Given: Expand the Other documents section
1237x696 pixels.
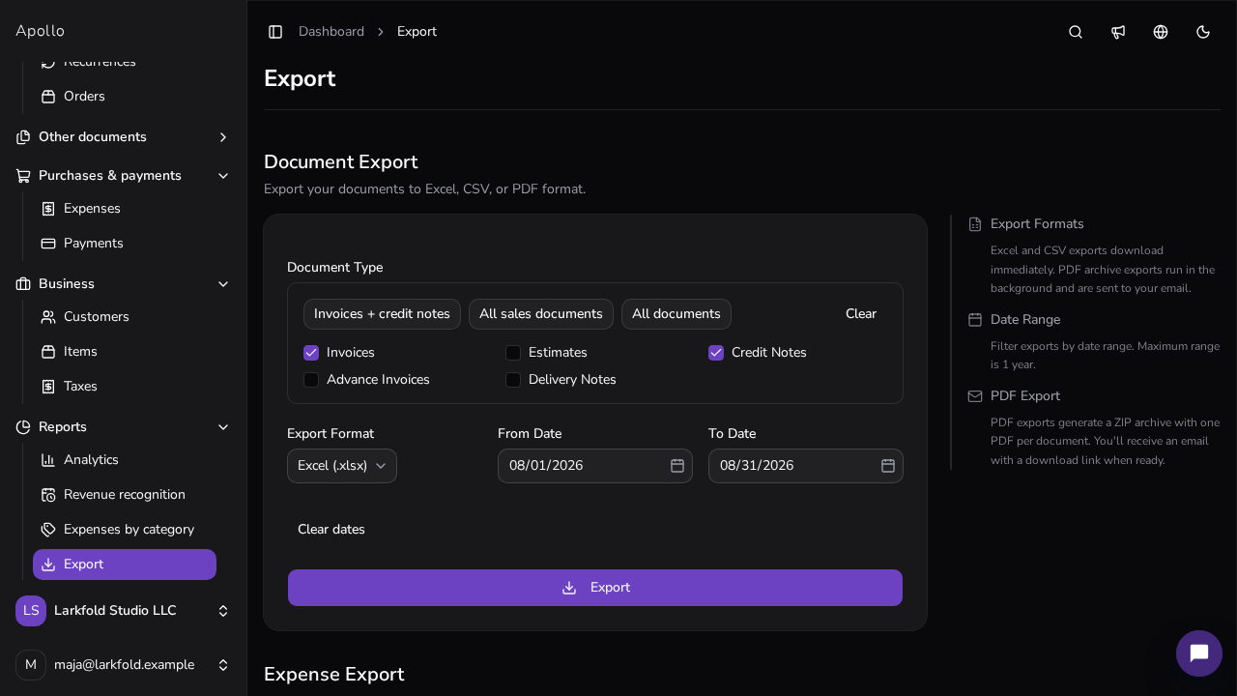Looking at the screenshot, I should click(124, 137).
